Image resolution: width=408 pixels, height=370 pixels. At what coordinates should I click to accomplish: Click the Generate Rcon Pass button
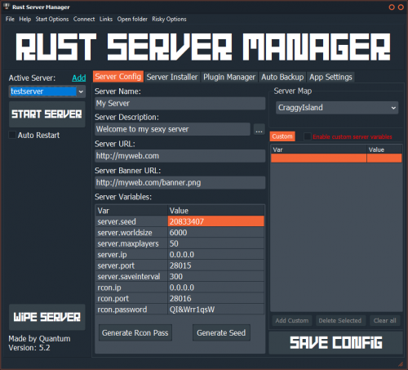(x=135, y=332)
